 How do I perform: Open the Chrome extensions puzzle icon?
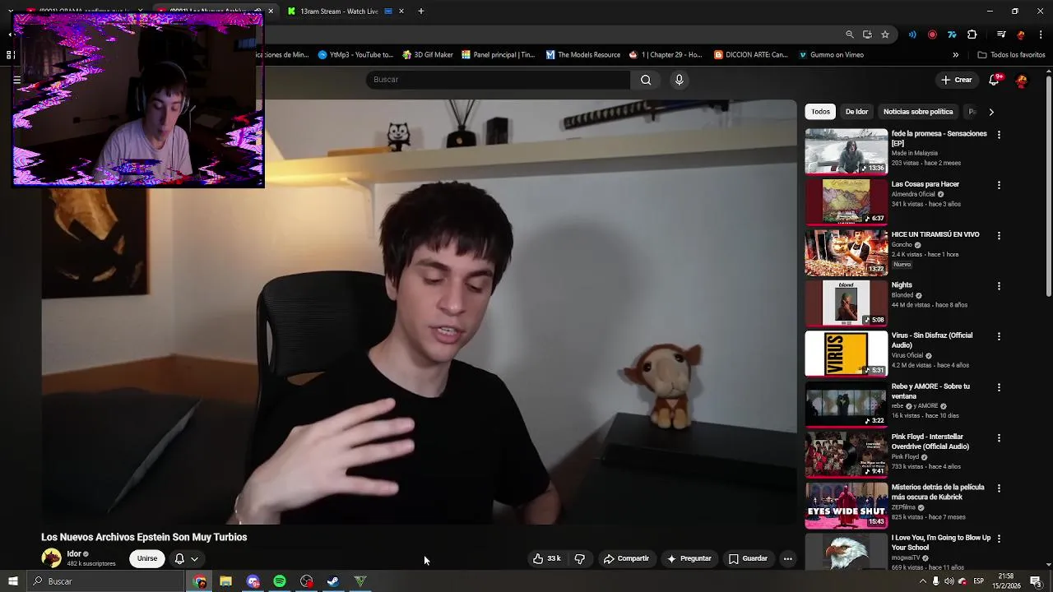pos(972,35)
